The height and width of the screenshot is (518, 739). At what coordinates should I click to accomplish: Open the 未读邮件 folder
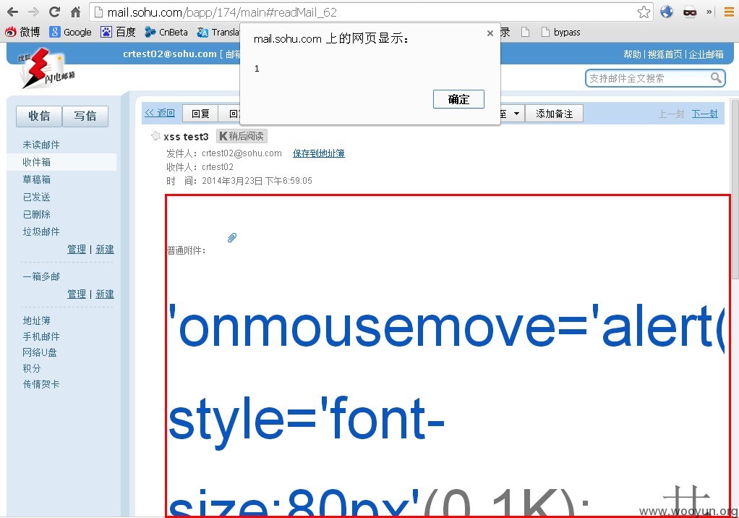(41, 145)
